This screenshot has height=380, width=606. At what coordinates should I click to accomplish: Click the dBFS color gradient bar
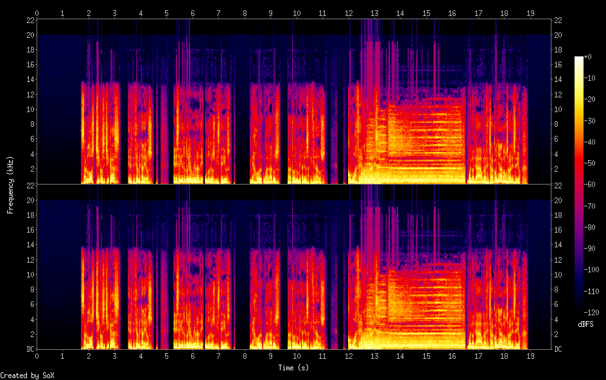coord(579,185)
